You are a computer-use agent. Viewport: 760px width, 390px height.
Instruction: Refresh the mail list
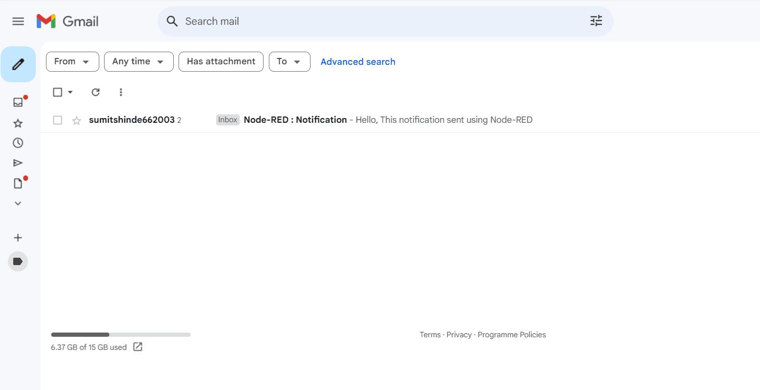coord(96,92)
